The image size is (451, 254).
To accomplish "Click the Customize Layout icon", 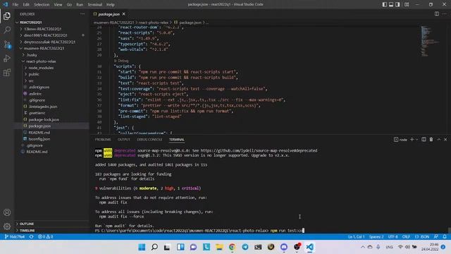I will point(407,4).
